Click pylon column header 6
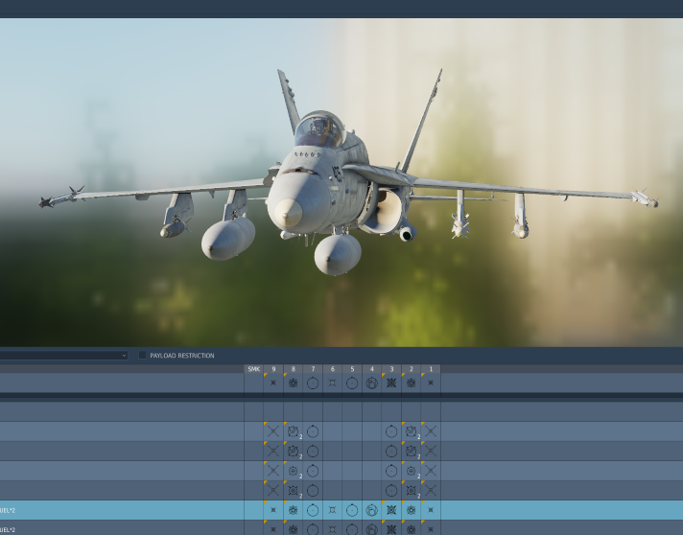The width and height of the screenshot is (683, 535). (332, 369)
